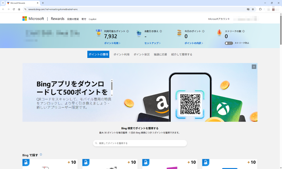The image size is (282, 169).
Task: Click the 7,932 points value
Action: [110, 36]
